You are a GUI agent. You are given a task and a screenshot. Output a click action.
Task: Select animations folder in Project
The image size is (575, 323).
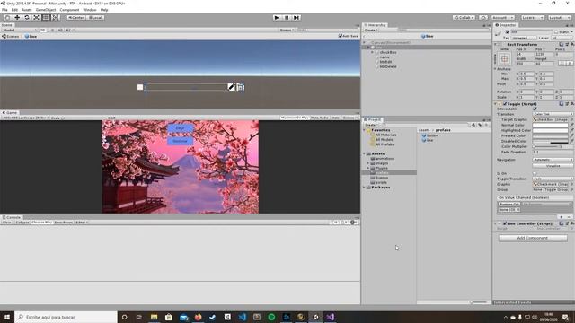(385, 159)
